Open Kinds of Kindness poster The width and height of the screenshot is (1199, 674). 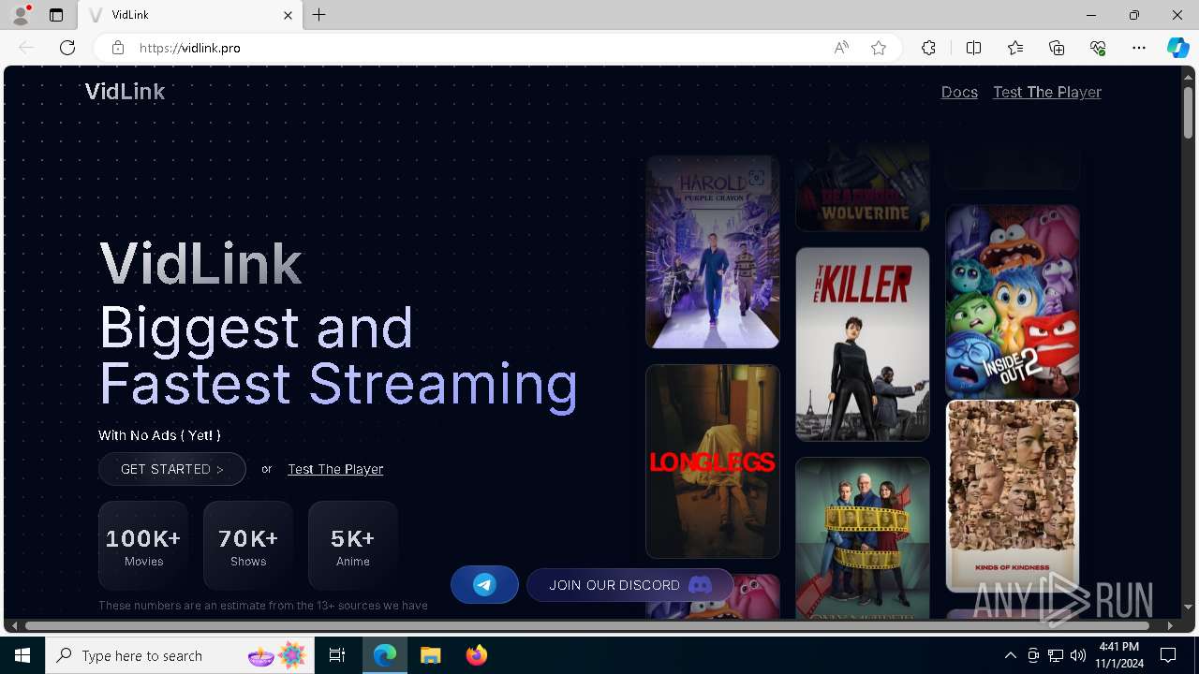1013,496
